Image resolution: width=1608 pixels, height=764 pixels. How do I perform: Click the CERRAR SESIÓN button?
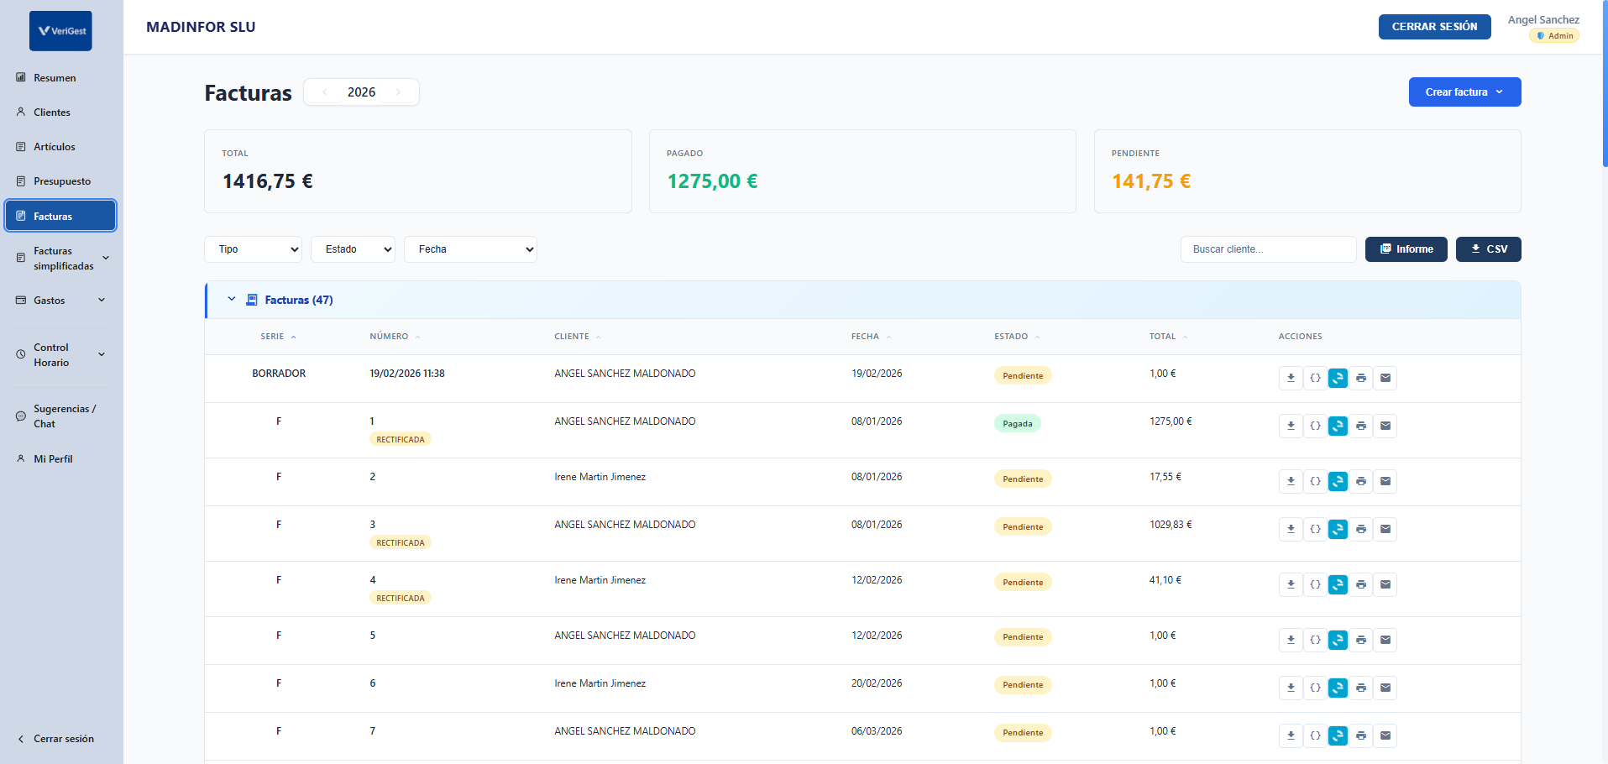(x=1434, y=27)
